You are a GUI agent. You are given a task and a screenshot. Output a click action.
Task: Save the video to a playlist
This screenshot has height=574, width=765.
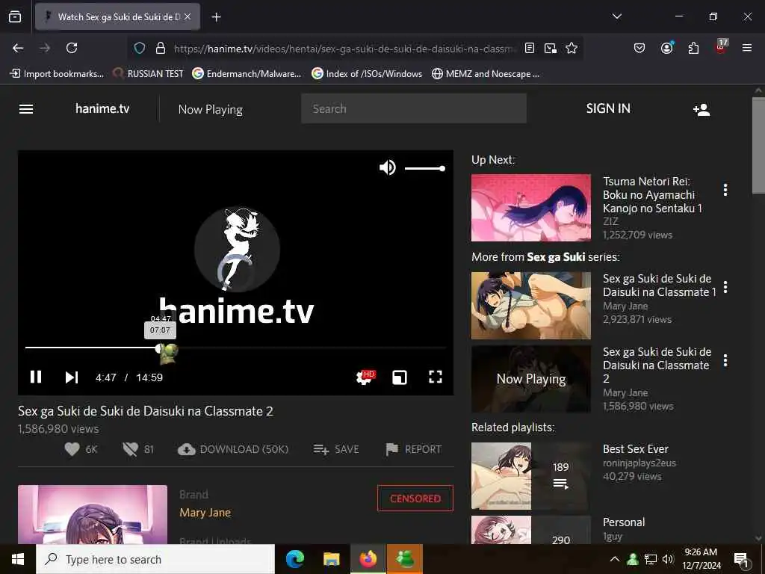pyautogui.click(x=336, y=449)
